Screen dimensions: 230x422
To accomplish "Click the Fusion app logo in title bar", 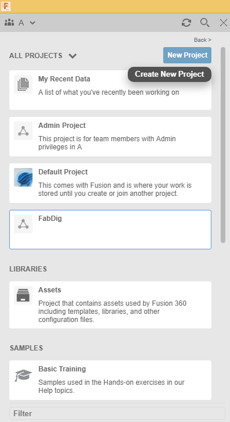I will (x=6, y=6).
